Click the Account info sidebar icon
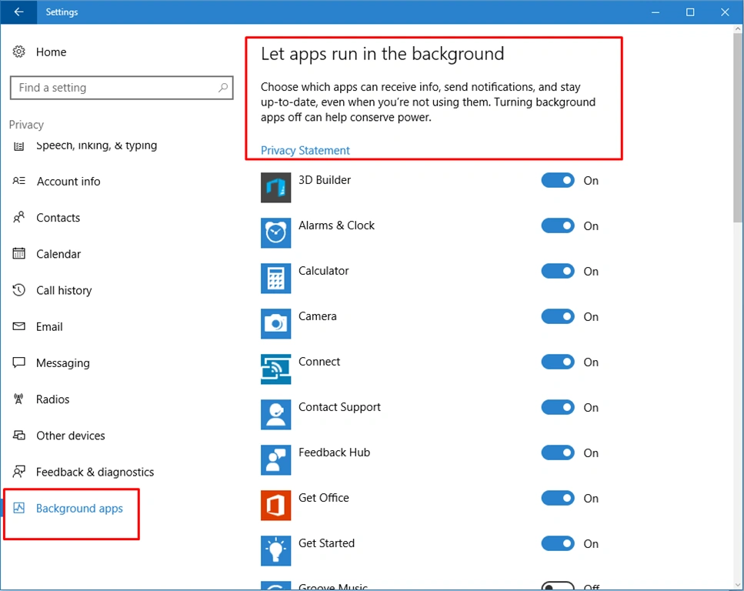Image resolution: width=744 pixels, height=591 pixels. pos(18,181)
